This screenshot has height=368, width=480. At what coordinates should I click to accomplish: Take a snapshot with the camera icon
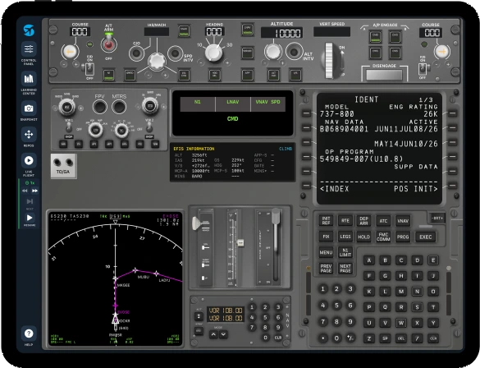tap(29, 108)
